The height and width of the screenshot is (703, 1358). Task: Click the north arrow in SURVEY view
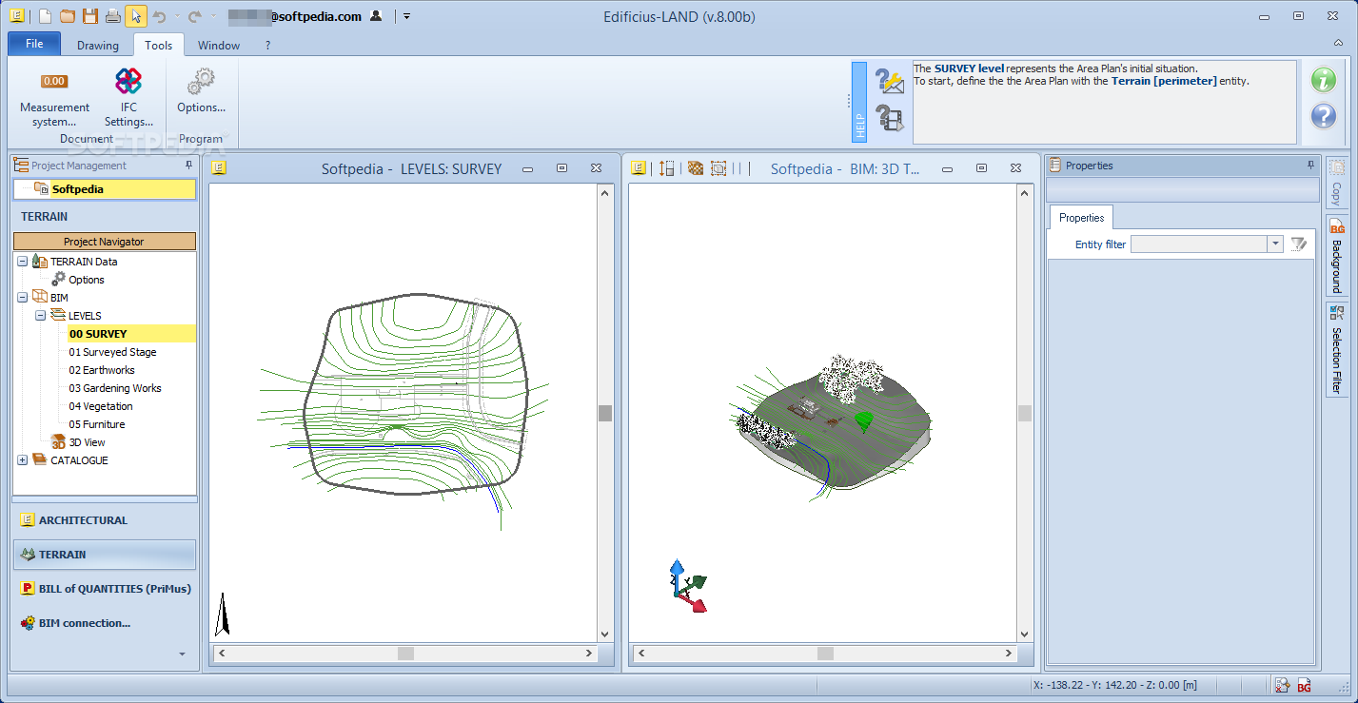click(x=222, y=614)
